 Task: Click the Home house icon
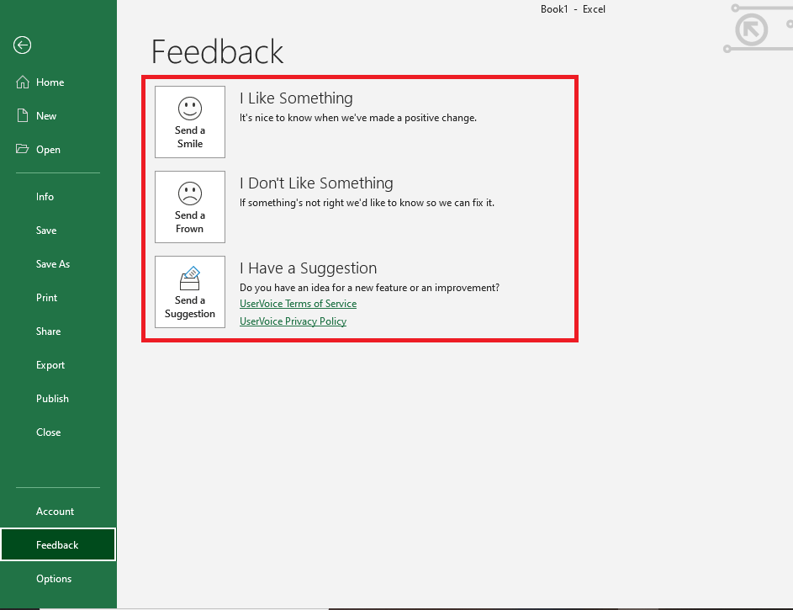click(22, 82)
